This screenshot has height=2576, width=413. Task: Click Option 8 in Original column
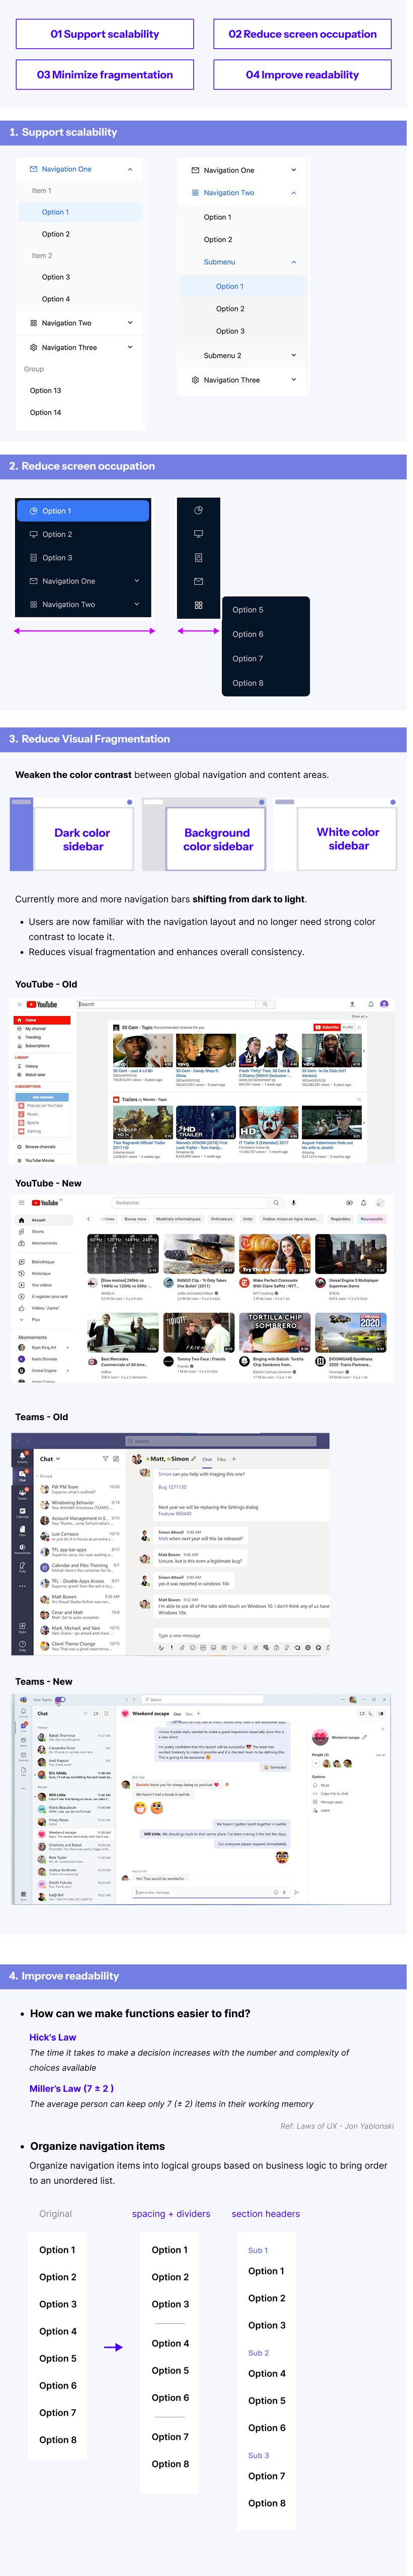58,2439
